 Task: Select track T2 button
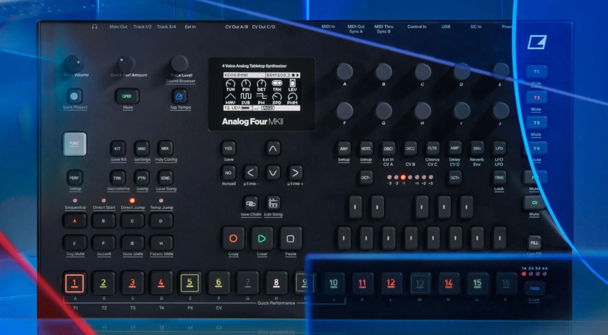(x=537, y=98)
